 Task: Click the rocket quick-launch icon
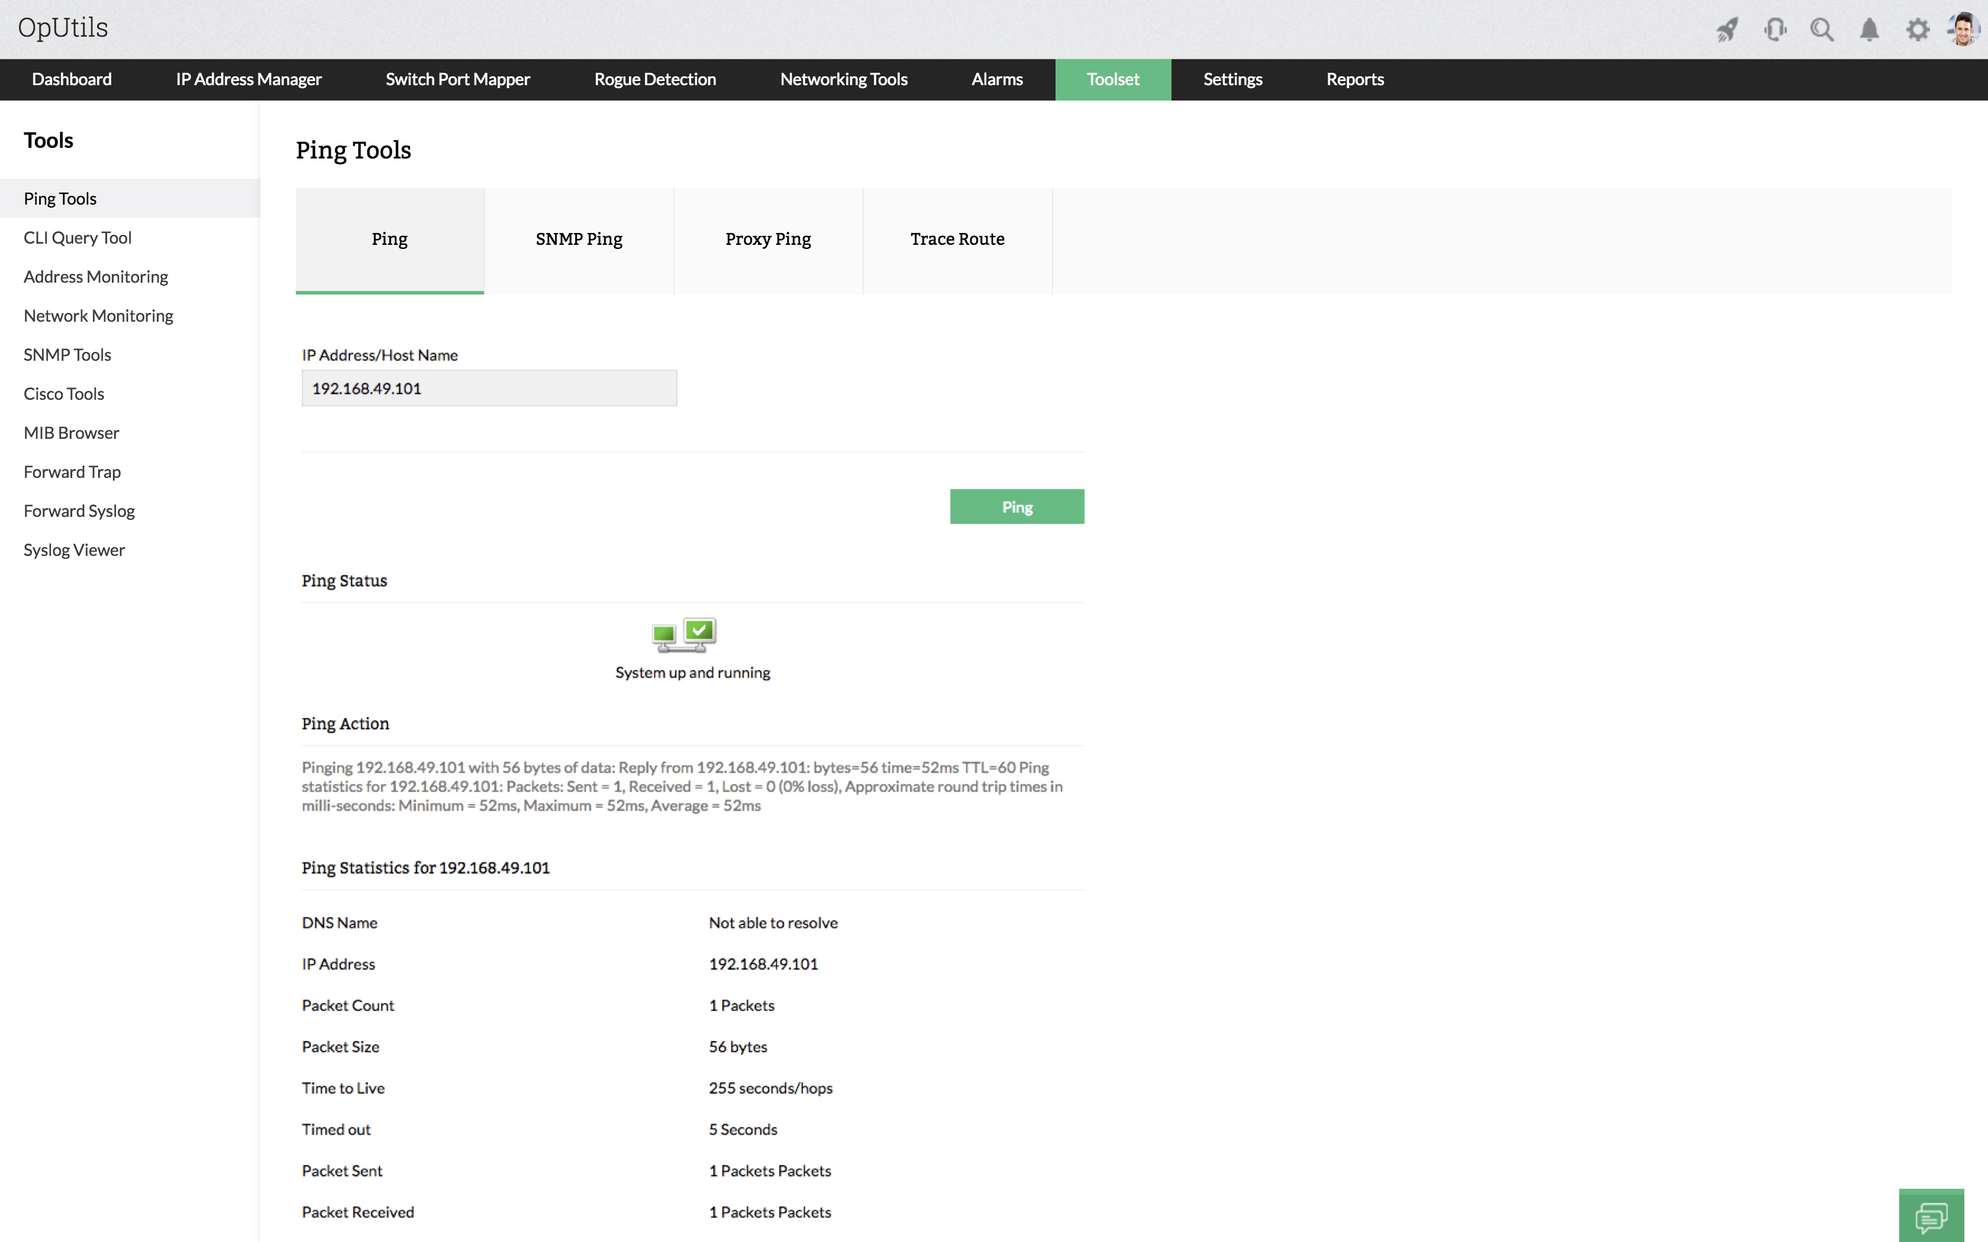click(1726, 30)
